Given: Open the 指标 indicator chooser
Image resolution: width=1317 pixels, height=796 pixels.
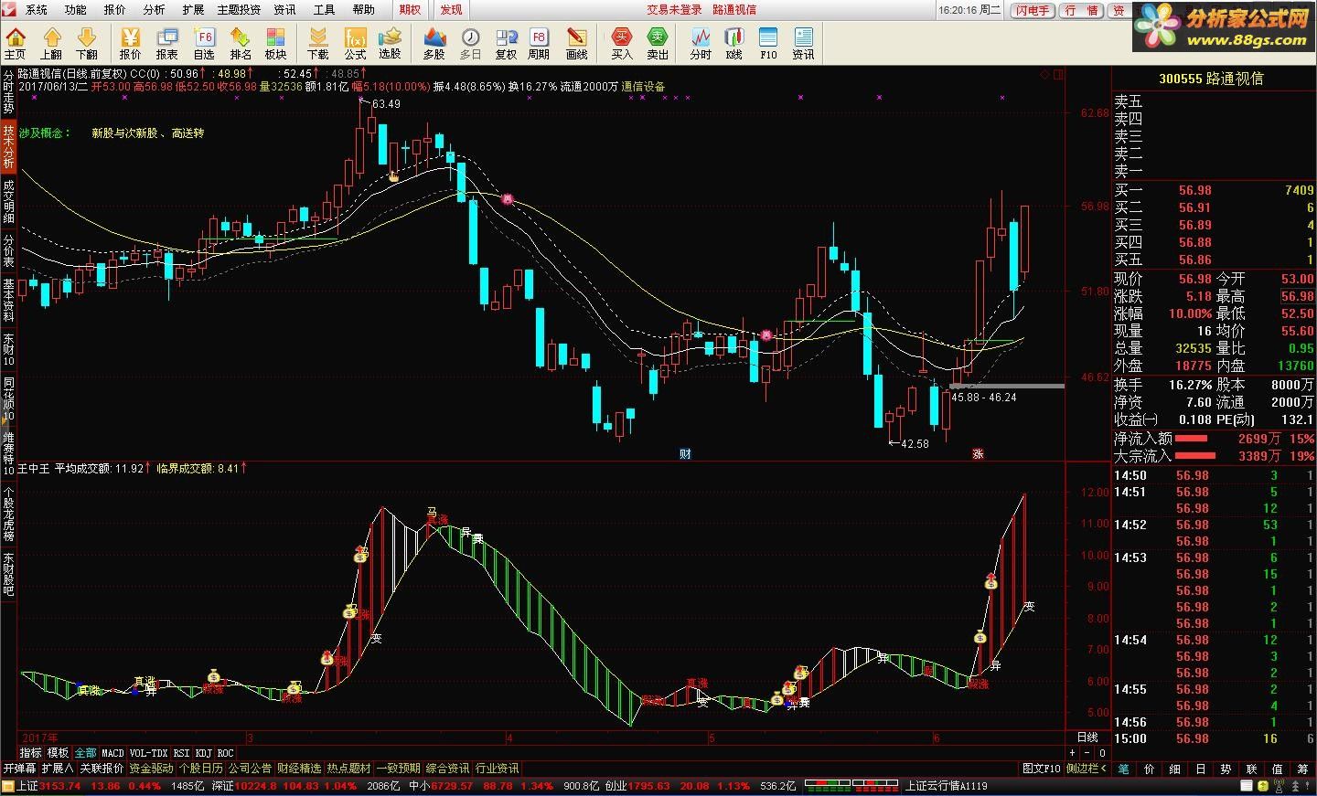Looking at the screenshot, I should click(x=31, y=753).
